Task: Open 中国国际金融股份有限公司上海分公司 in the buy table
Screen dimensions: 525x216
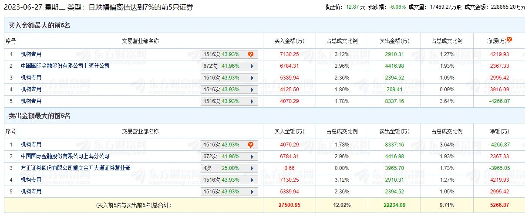Action: click(65, 66)
